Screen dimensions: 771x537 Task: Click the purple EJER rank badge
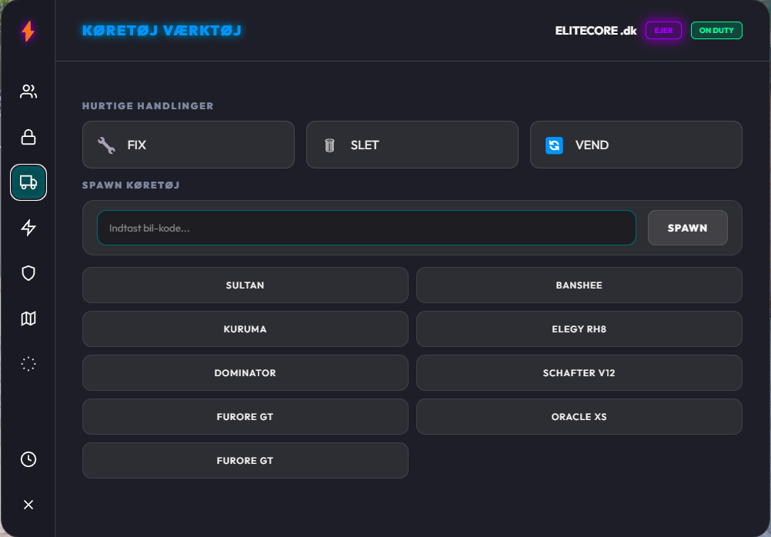coord(663,31)
